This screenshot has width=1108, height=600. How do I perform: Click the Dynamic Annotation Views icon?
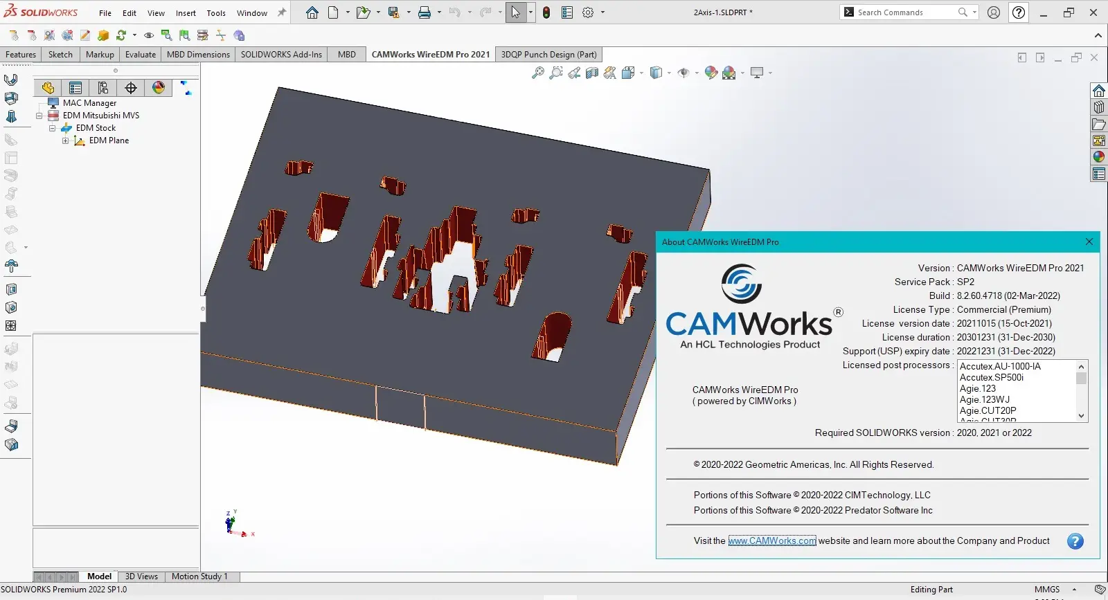click(x=610, y=73)
